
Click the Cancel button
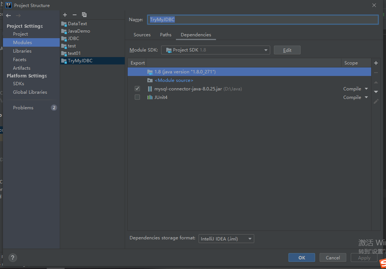333,258
